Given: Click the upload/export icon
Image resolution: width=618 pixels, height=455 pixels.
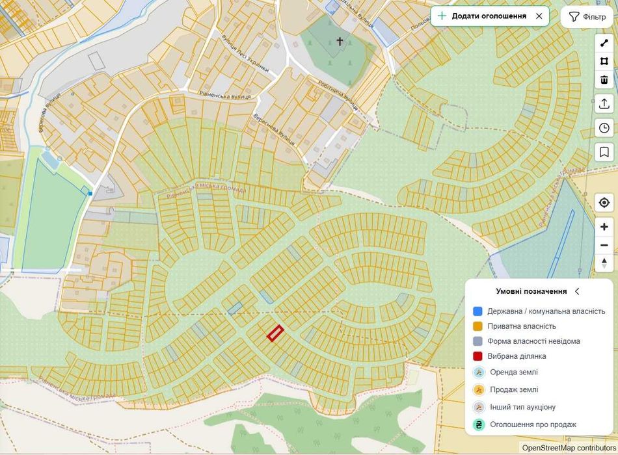Looking at the screenshot, I should 604,103.
